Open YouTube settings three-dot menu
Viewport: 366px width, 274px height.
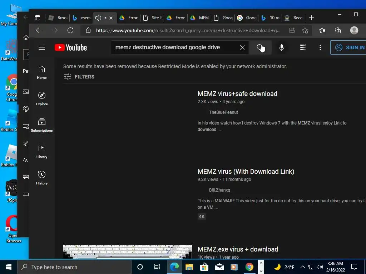click(320, 47)
